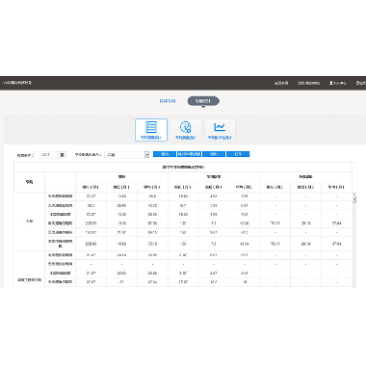
Task: Select the checklist report icon card
Action: 151,130
